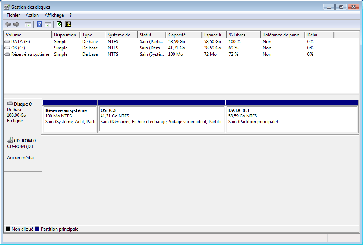The height and width of the screenshot is (245, 363).
Task: Click the Refresh toolbar icon
Action: 60,24
